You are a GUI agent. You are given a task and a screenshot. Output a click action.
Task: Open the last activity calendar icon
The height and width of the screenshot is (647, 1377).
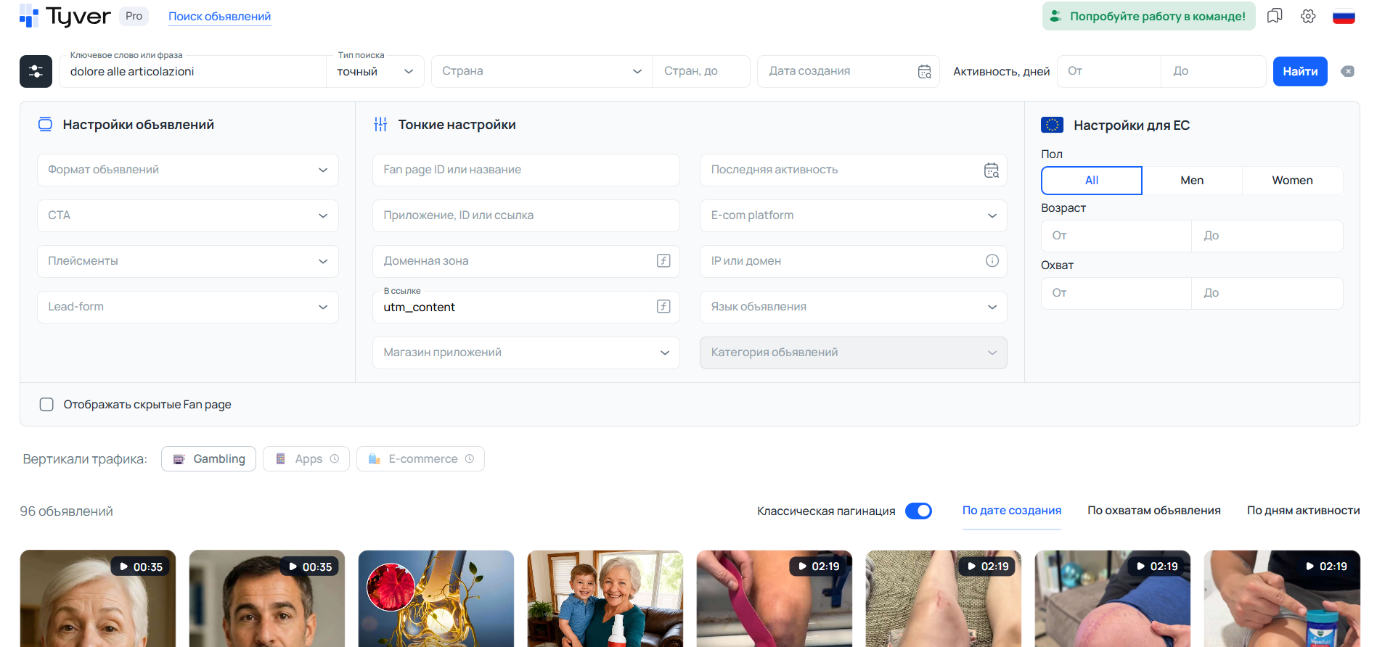pos(992,170)
